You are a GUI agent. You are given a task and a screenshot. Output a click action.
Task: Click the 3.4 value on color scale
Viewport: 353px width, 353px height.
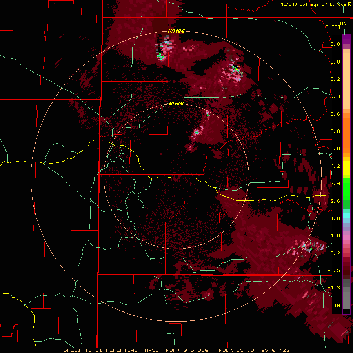point(335,184)
